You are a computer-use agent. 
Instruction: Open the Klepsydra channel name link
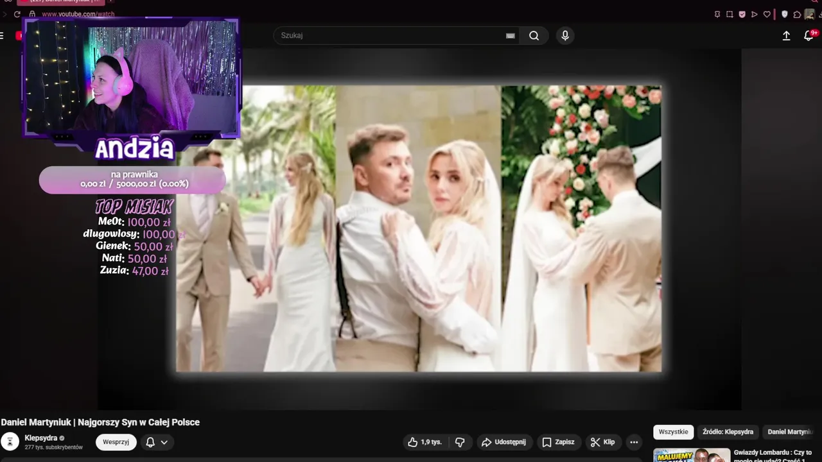pyautogui.click(x=40, y=438)
